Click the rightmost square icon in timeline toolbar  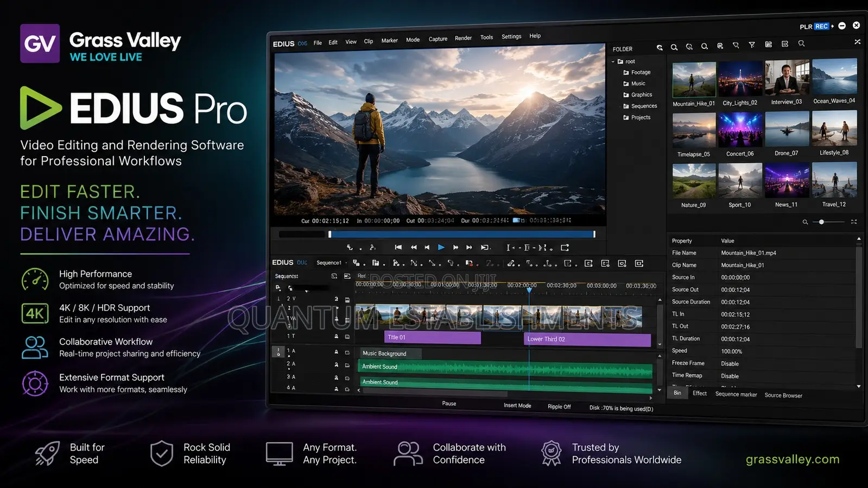coord(639,264)
